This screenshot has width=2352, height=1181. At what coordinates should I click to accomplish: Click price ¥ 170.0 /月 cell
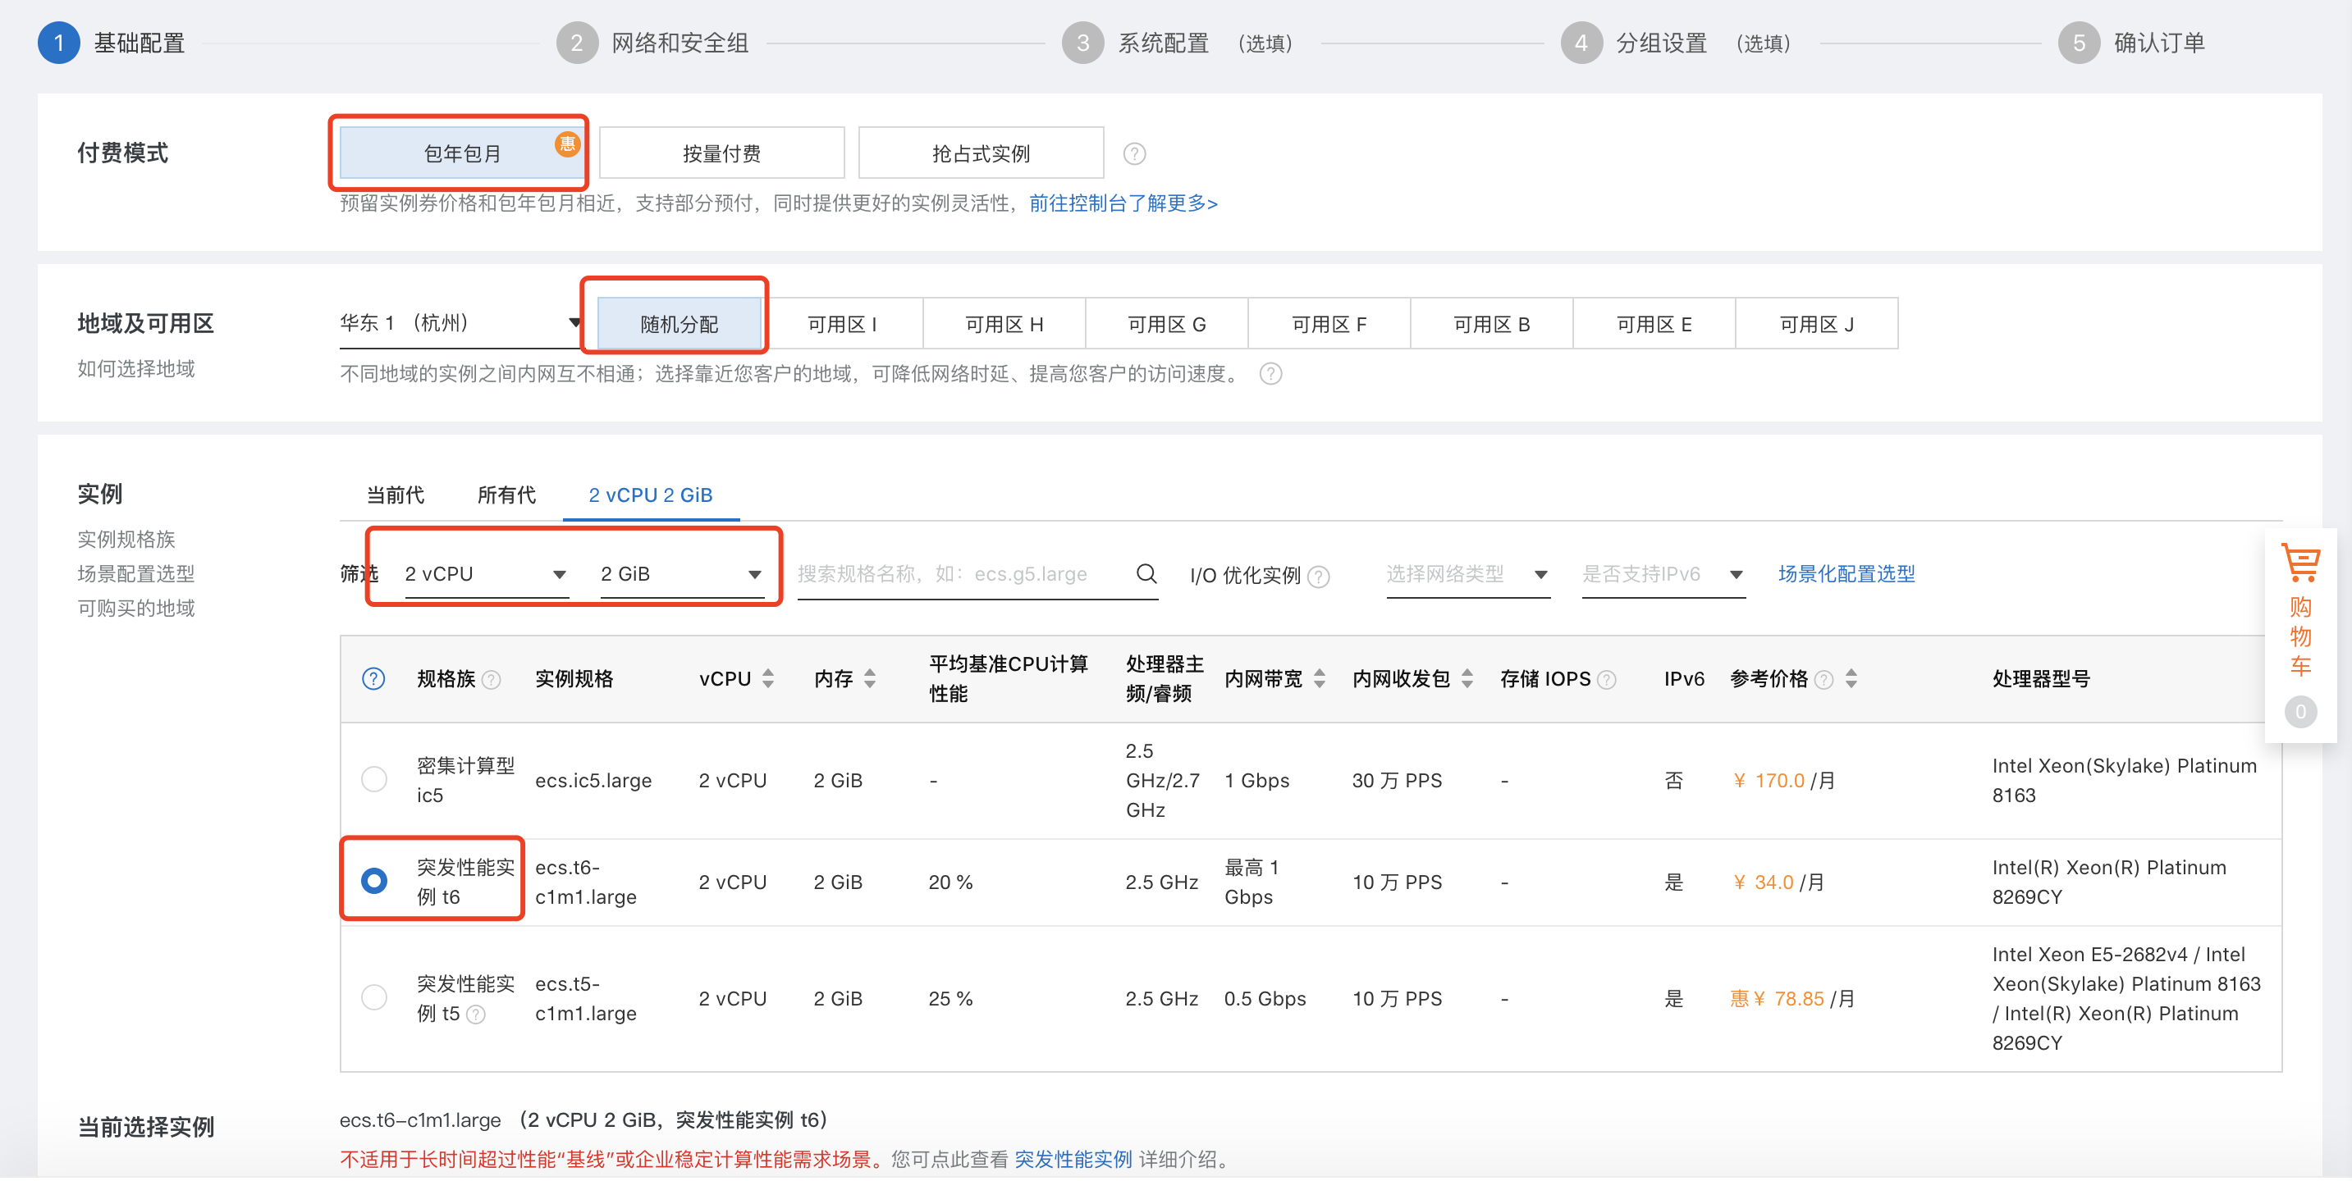click(1782, 782)
